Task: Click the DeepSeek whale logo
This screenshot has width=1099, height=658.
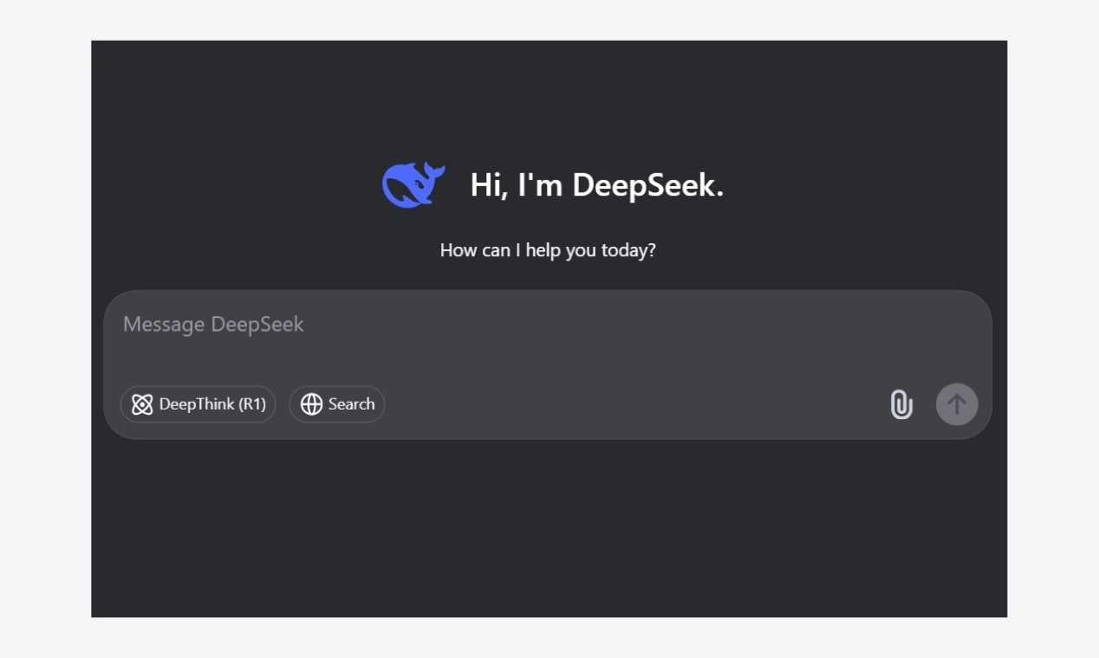Action: 413,184
